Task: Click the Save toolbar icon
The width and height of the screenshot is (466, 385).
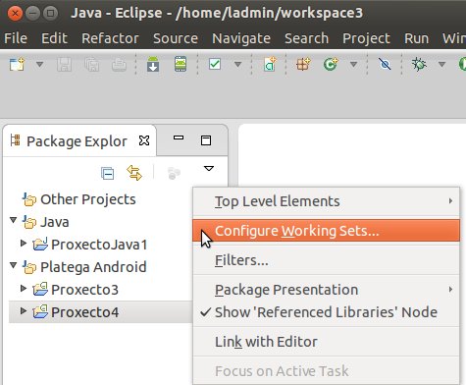Action: 64,64
